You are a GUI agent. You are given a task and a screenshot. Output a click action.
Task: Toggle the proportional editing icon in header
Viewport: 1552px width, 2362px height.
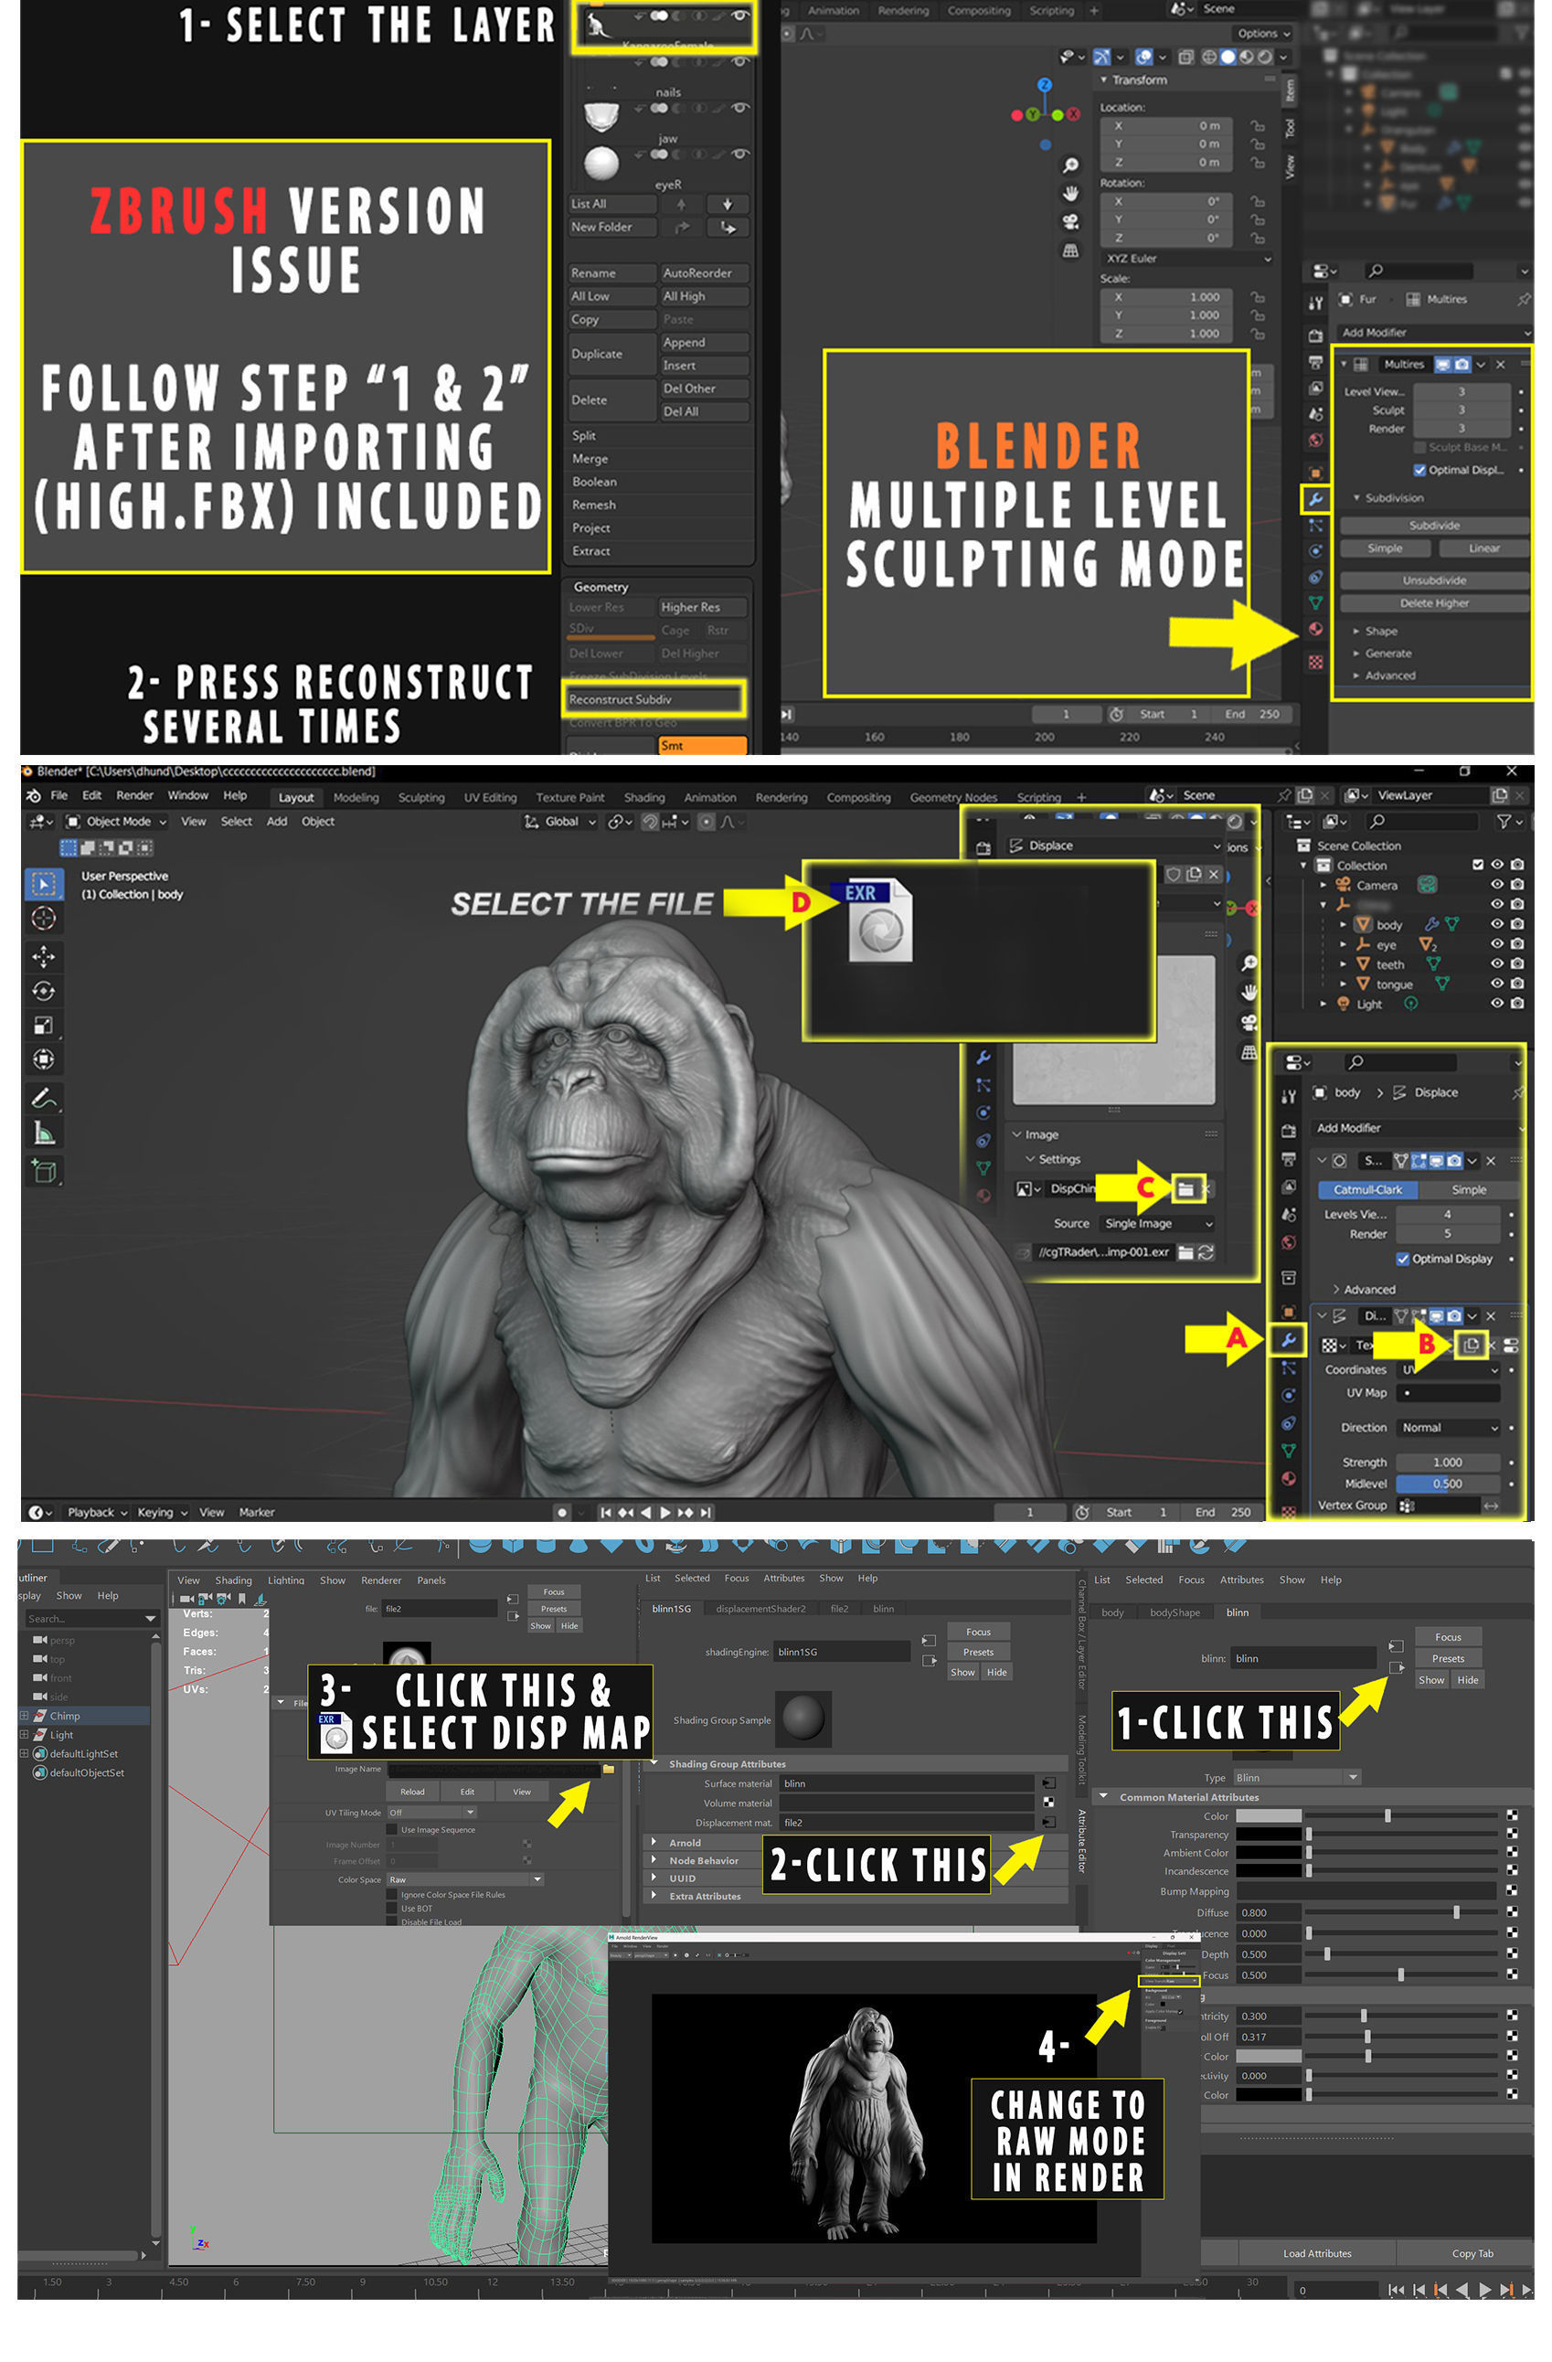coord(706,822)
